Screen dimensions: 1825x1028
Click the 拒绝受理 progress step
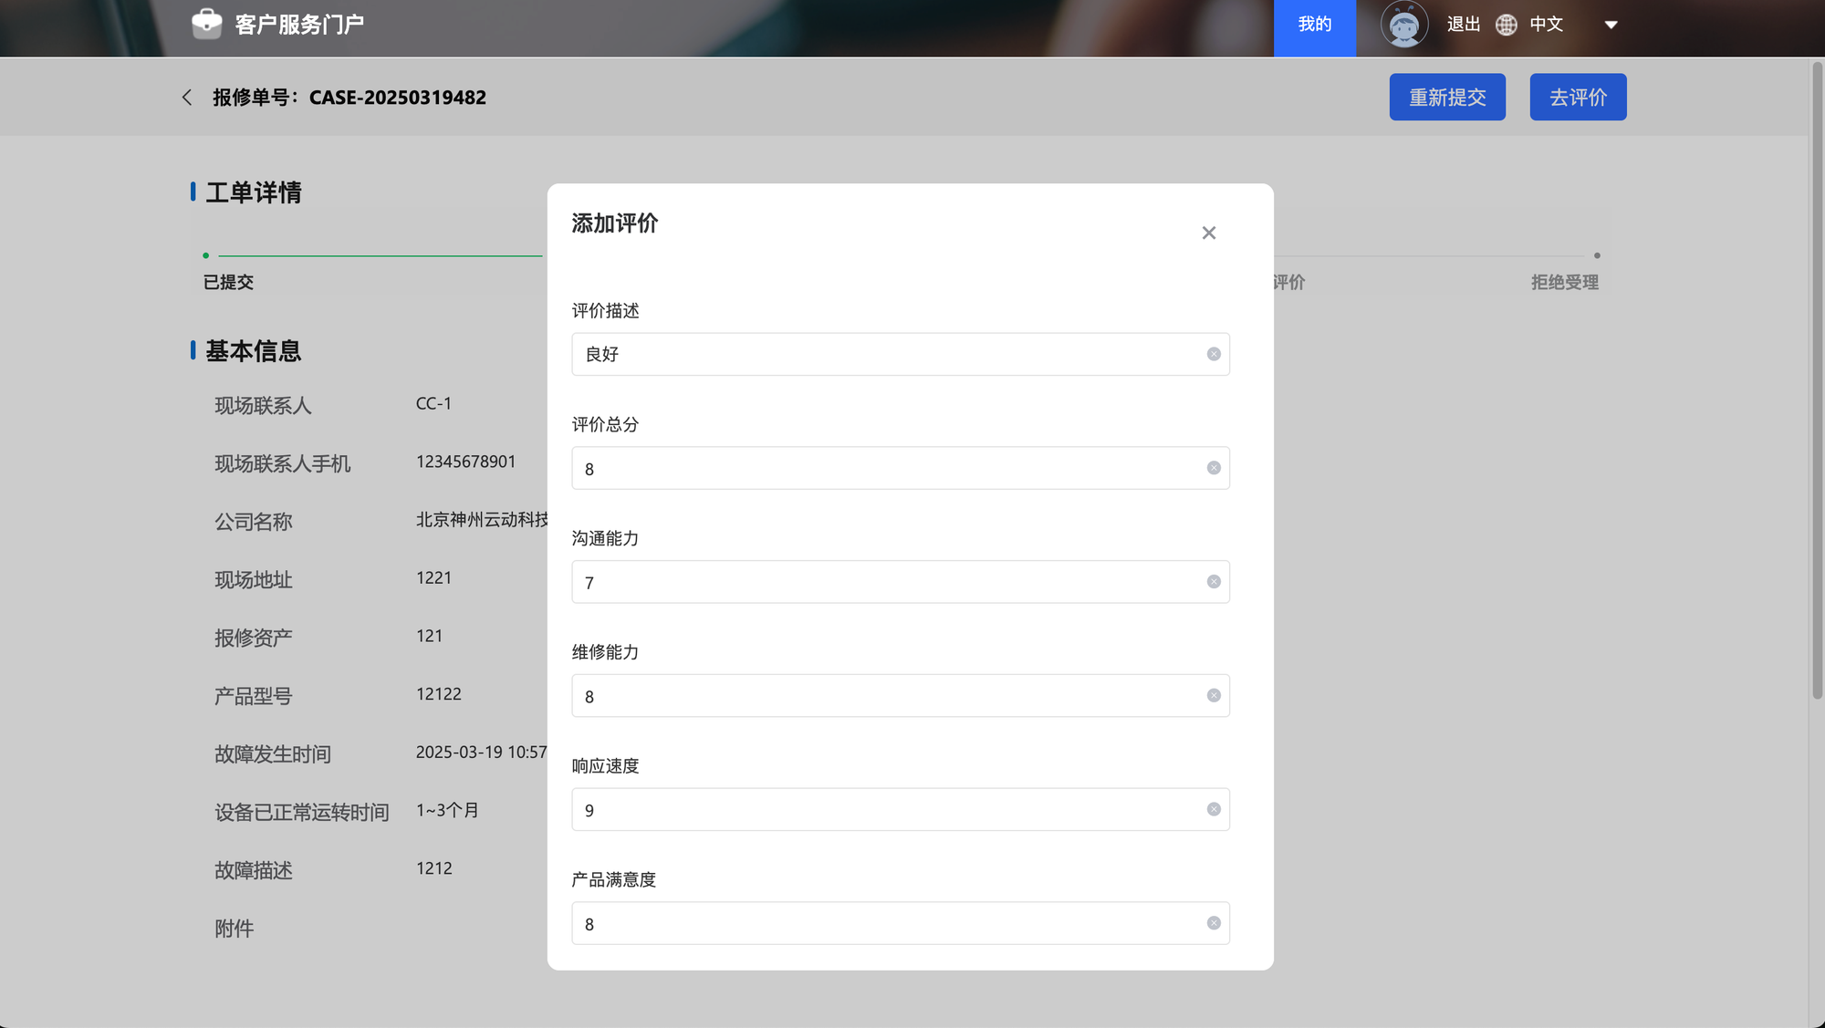tap(1564, 282)
